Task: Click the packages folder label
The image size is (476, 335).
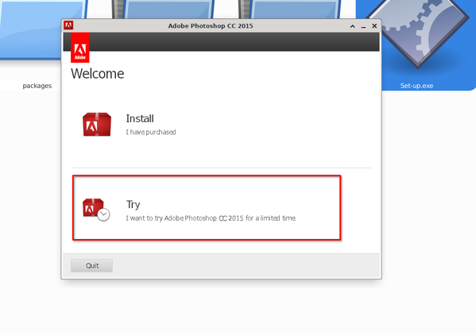Action: (x=37, y=86)
